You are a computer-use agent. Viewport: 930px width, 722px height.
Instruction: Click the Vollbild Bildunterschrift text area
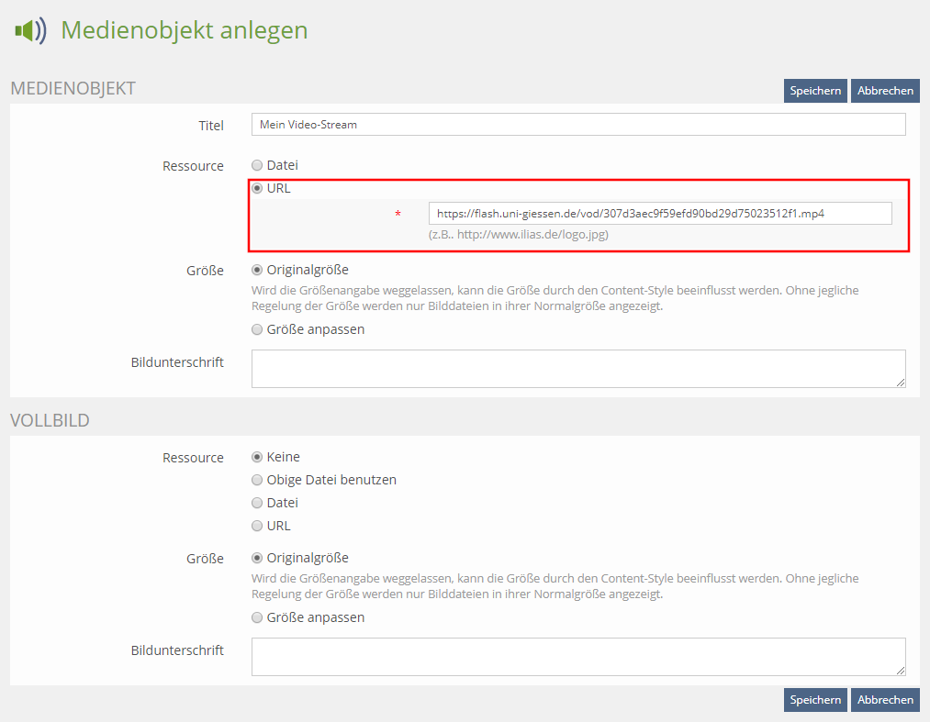578,657
